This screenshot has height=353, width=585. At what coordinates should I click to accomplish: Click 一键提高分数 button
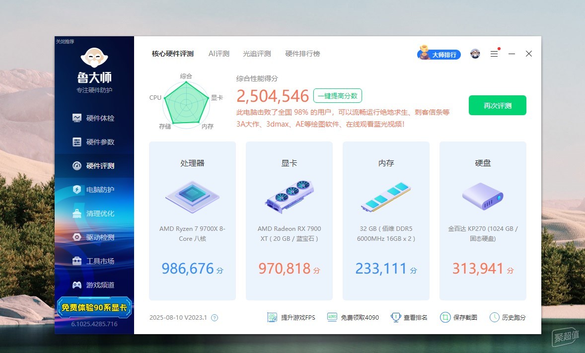point(338,96)
